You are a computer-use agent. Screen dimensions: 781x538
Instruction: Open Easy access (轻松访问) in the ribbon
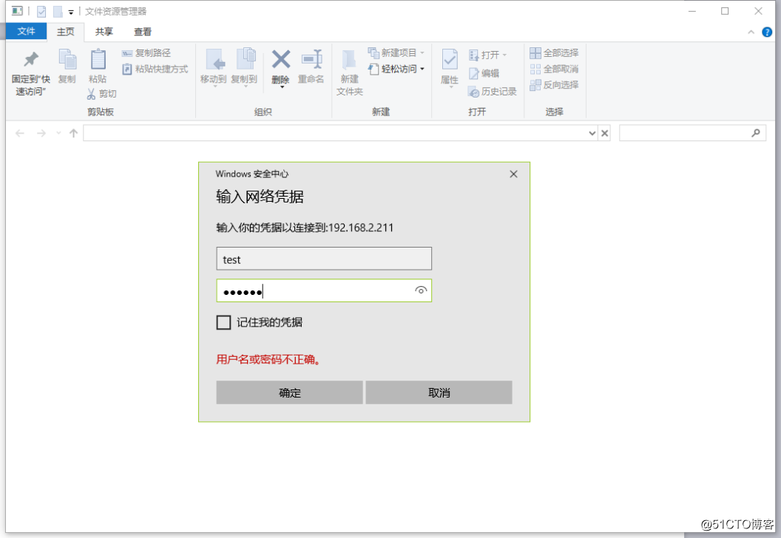pos(396,69)
